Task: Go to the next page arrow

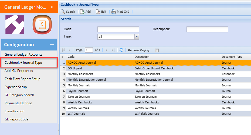Action: tap(107, 50)
